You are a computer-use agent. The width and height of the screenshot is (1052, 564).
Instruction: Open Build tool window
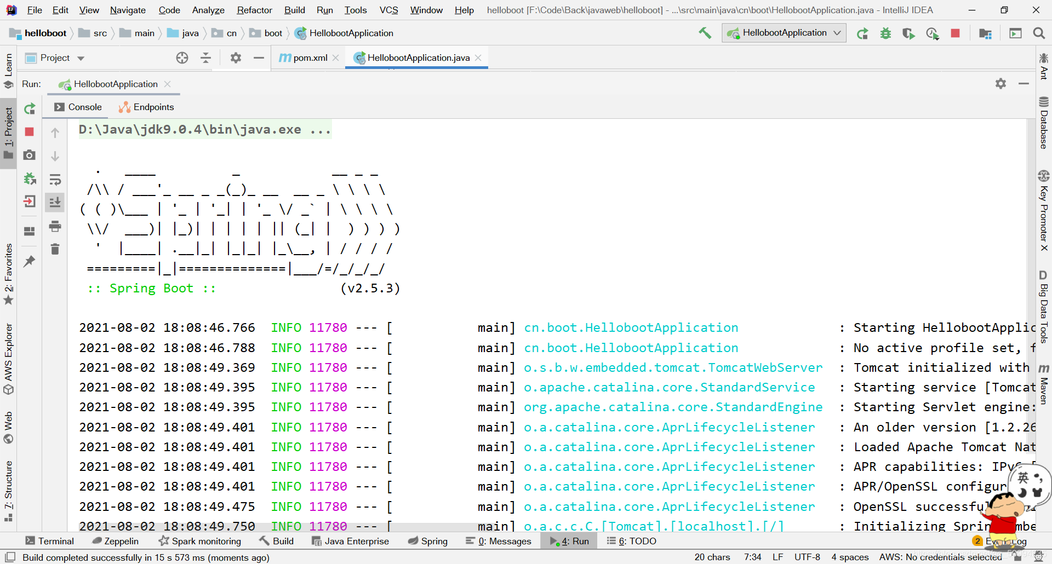coord(277,541)
